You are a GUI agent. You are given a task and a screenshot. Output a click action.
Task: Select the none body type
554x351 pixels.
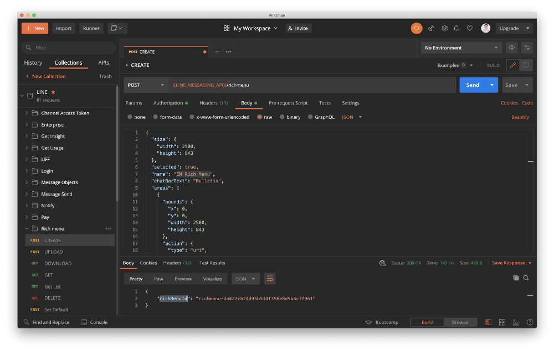130,117
